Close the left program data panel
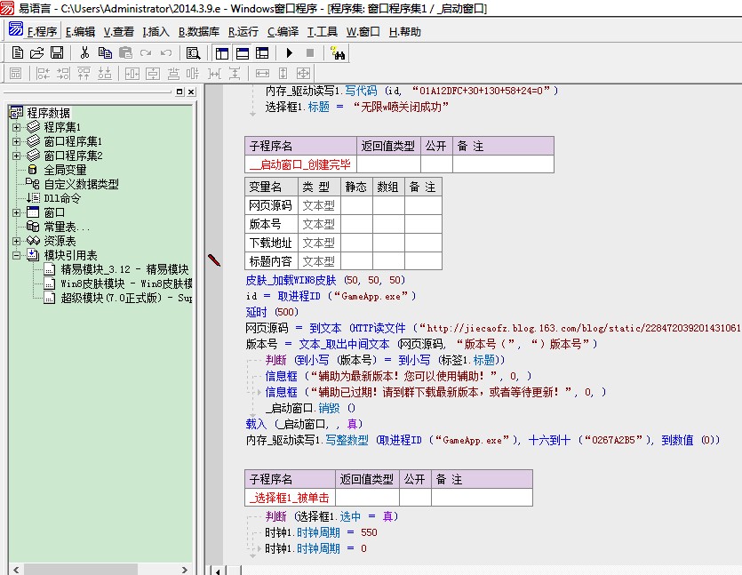The height and width of the screenshot is (575, 742). click(191, 92)
